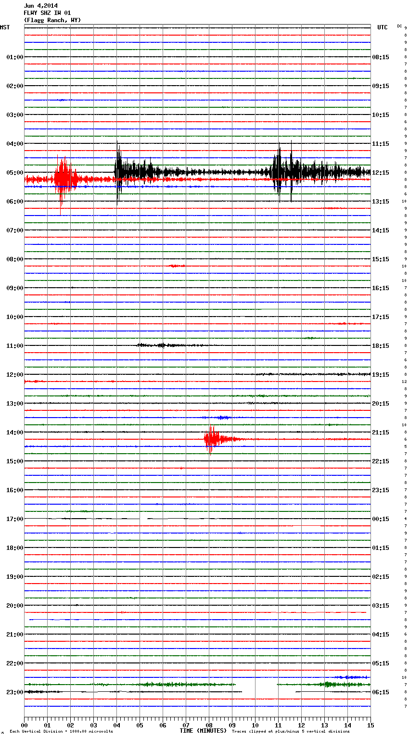Click the "TIME (MINUTES)" axis title
This screenshot has width=409, height=738.
pyautogui.click(x=203, y=731)
